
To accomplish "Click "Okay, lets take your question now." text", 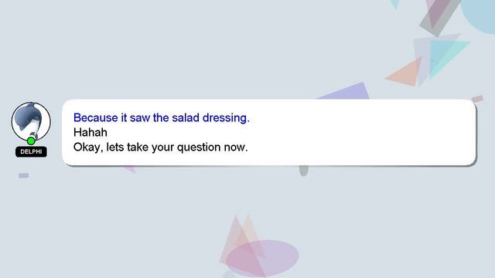I will point(160,147).
